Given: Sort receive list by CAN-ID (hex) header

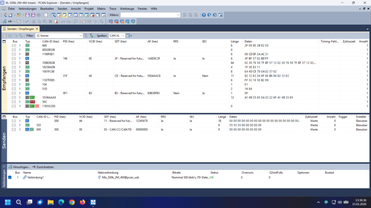Looking at the screenshot, I should tap(51, 42).
